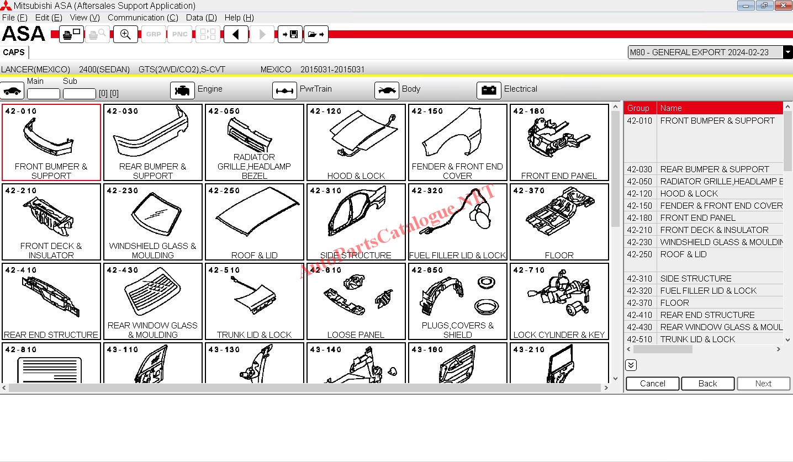This screenshot has width=793, height=462.
Task: Open 42-120 Hood & Lock thumbnail
Action: click(x=356, y=142)
